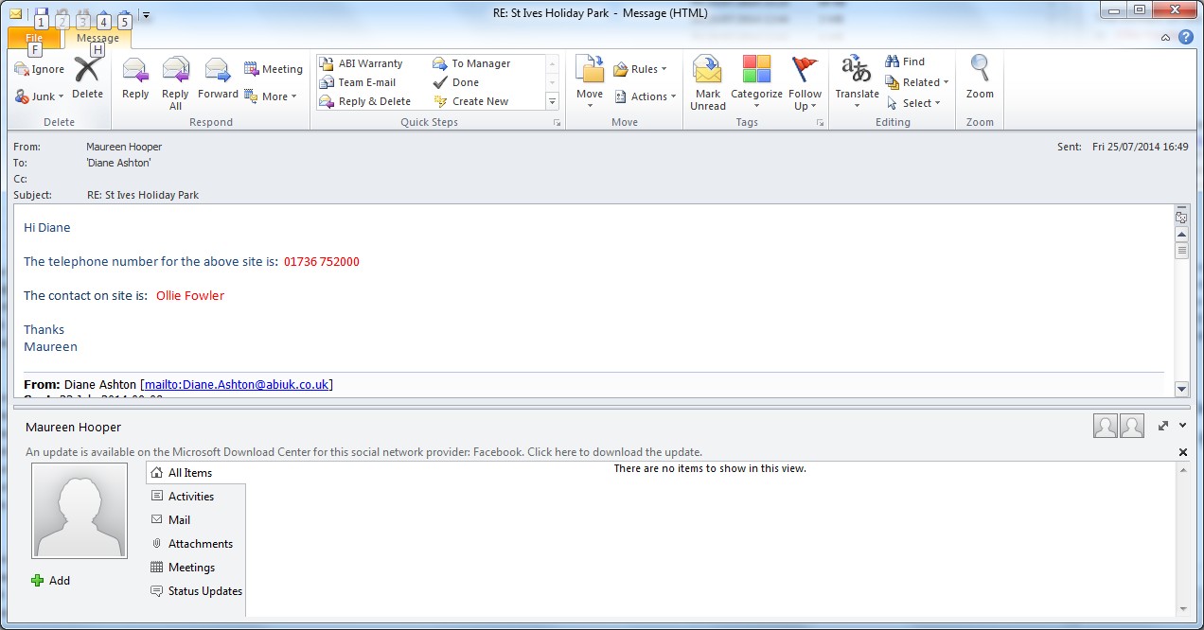1204x630 pixels.
Task: Click the Reply icon
Action: coord(135,79)
